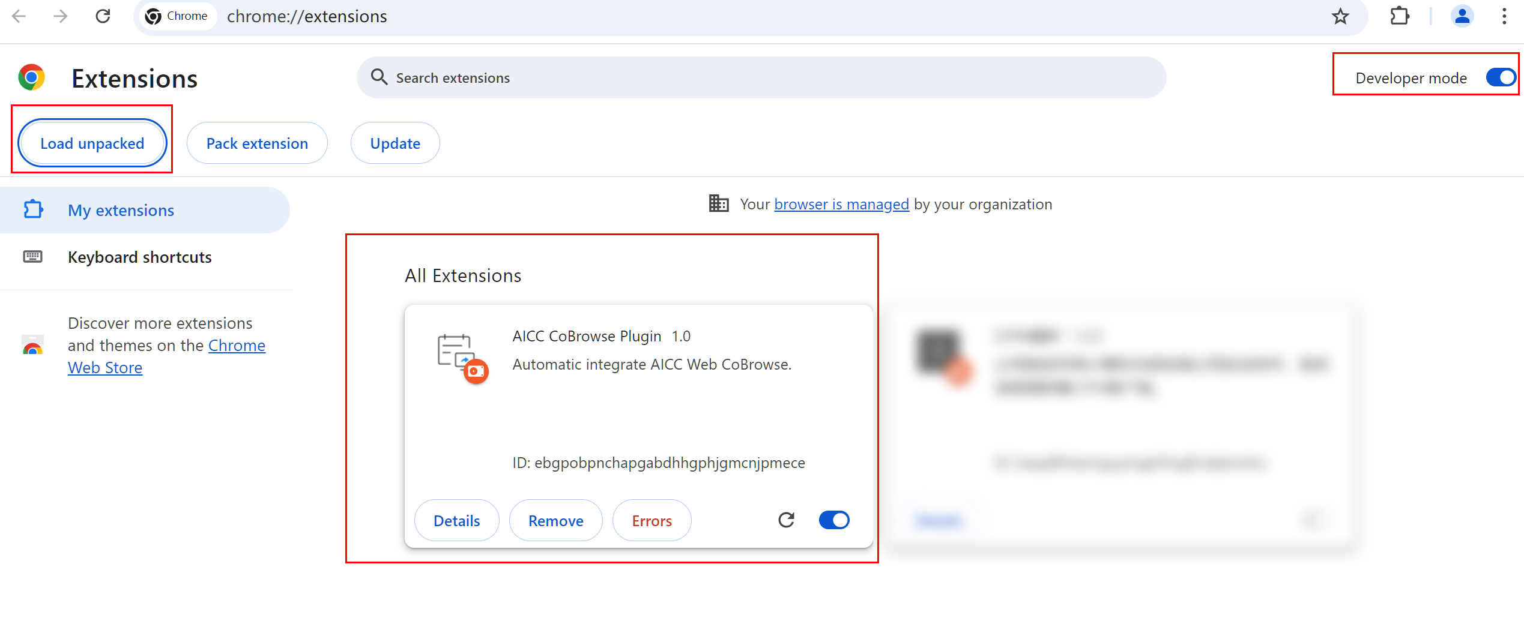The width and height of the screenshot is (1524, 630).
Task: Click the My extensions puzzle icon
Action: (33, 209)
